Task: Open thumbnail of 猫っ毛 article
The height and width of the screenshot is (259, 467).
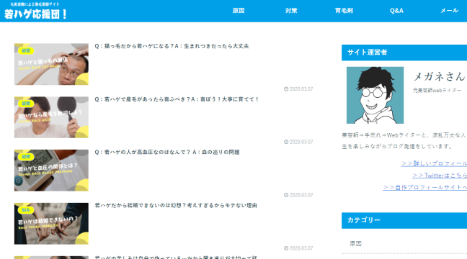Action: pyautogui.click(x=51, y=64)
